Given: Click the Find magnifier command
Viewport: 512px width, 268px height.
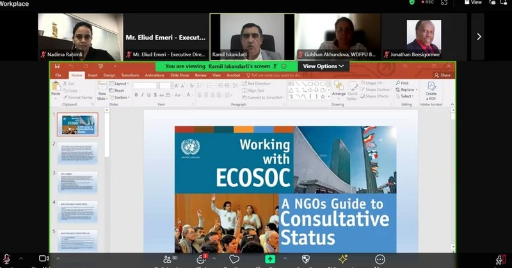Looking at the screenshot, I should pyautogui.click(x=403, y=83).
